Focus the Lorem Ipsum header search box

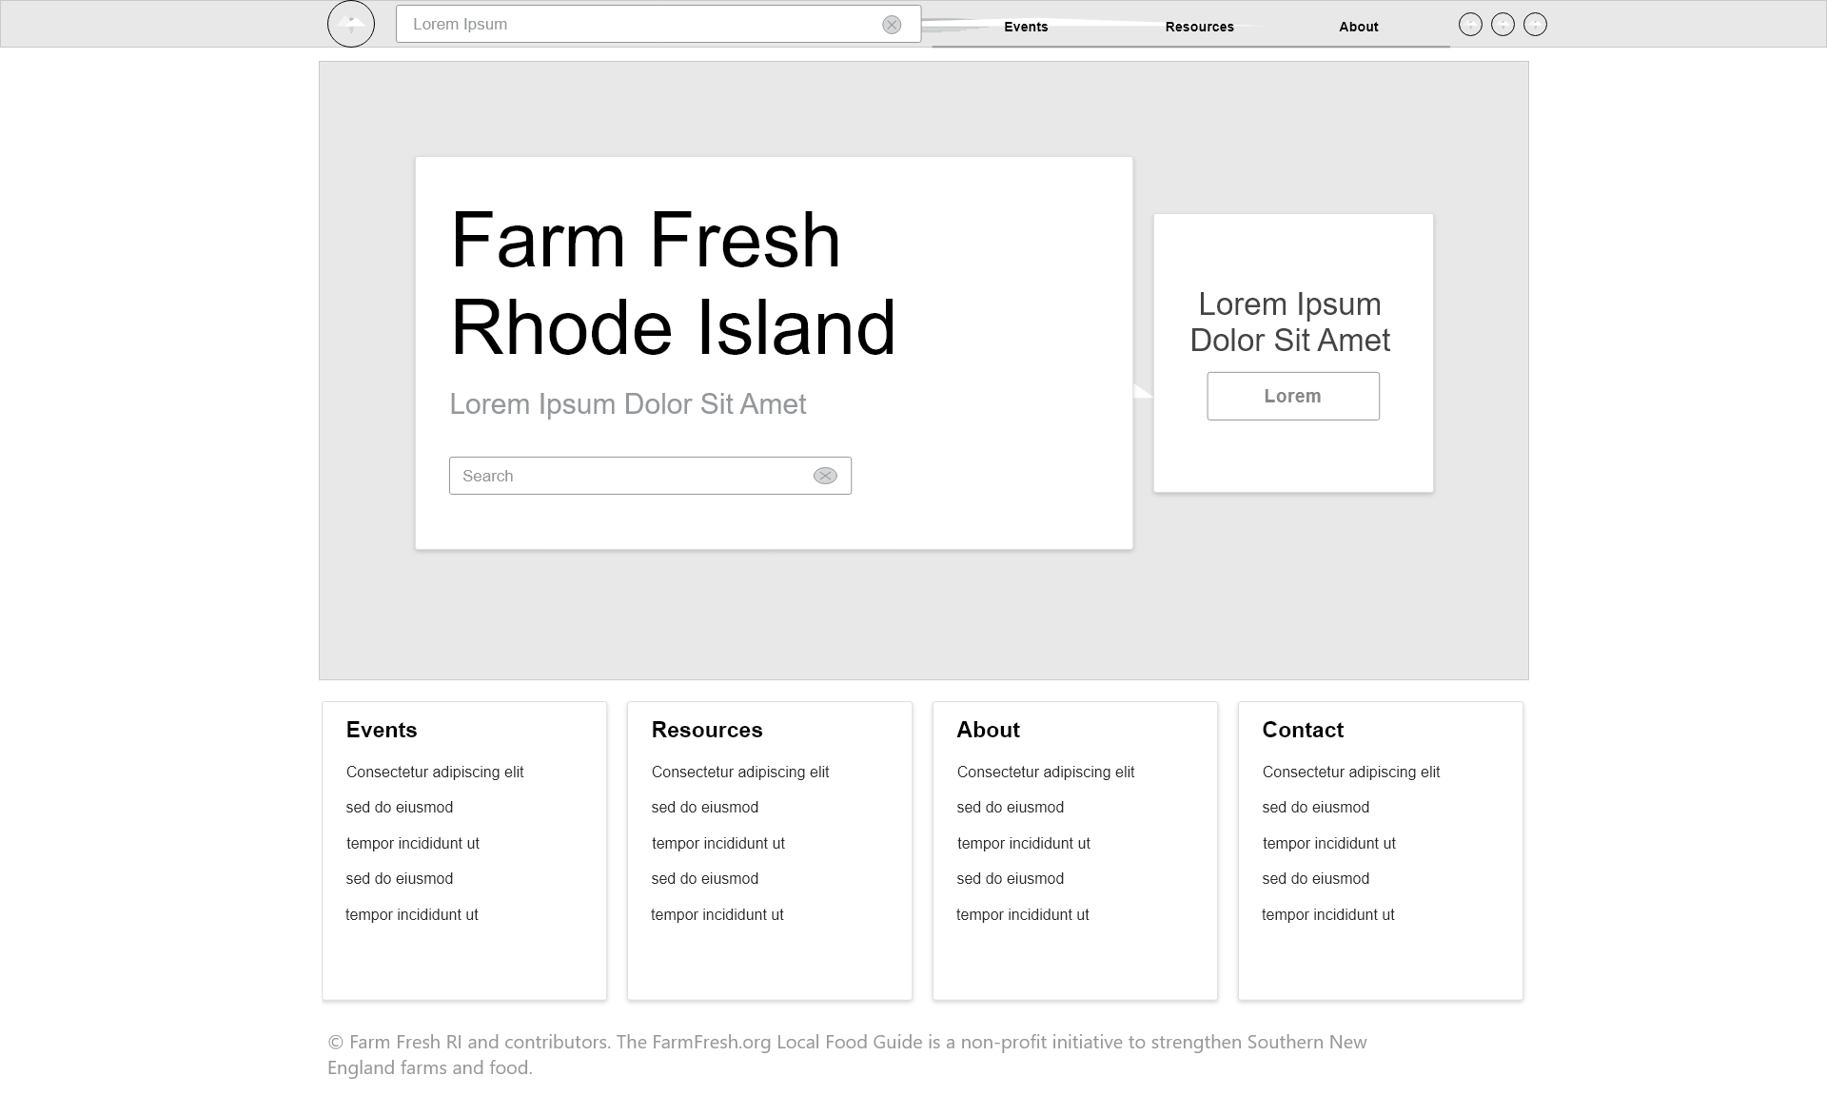[x=658, y=25]
